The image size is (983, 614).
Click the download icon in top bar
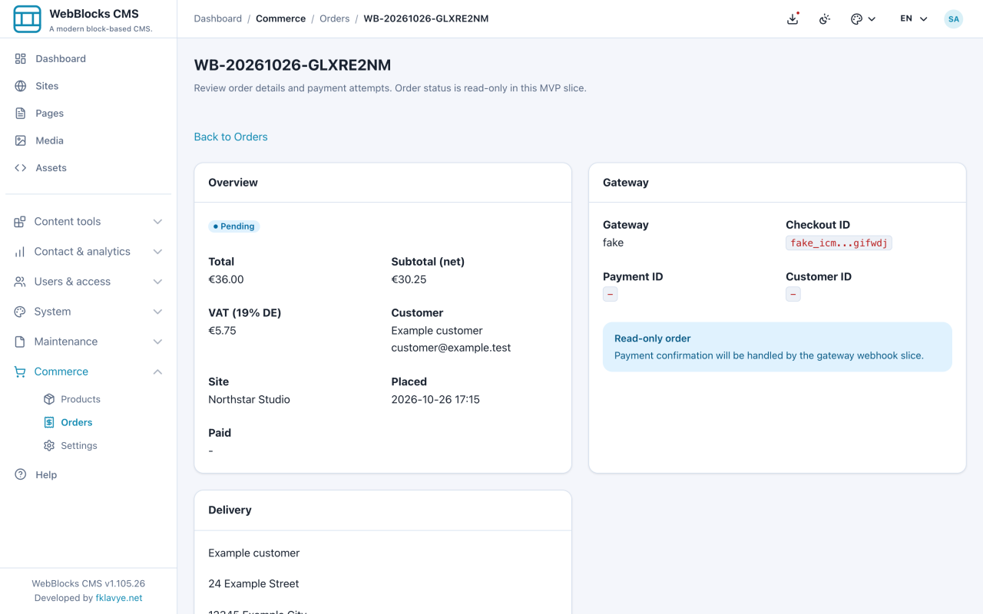(x=793, y=19)
